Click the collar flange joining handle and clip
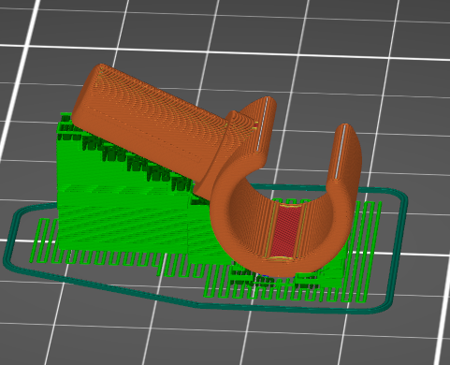450x365 pixels. [225, 150]
